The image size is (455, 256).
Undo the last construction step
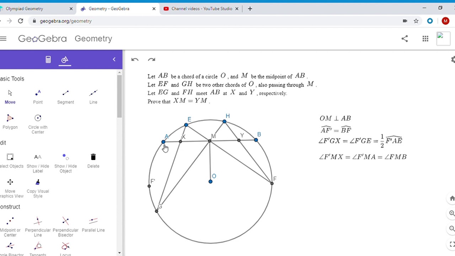tap(135, 59)
